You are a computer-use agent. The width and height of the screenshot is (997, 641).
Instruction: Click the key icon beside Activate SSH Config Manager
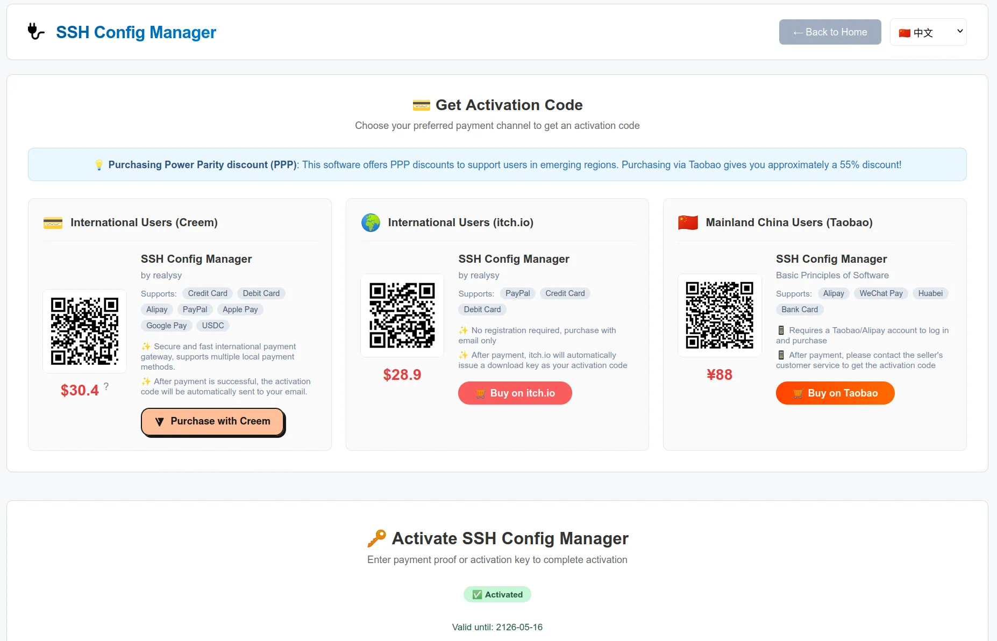(376, 538)
